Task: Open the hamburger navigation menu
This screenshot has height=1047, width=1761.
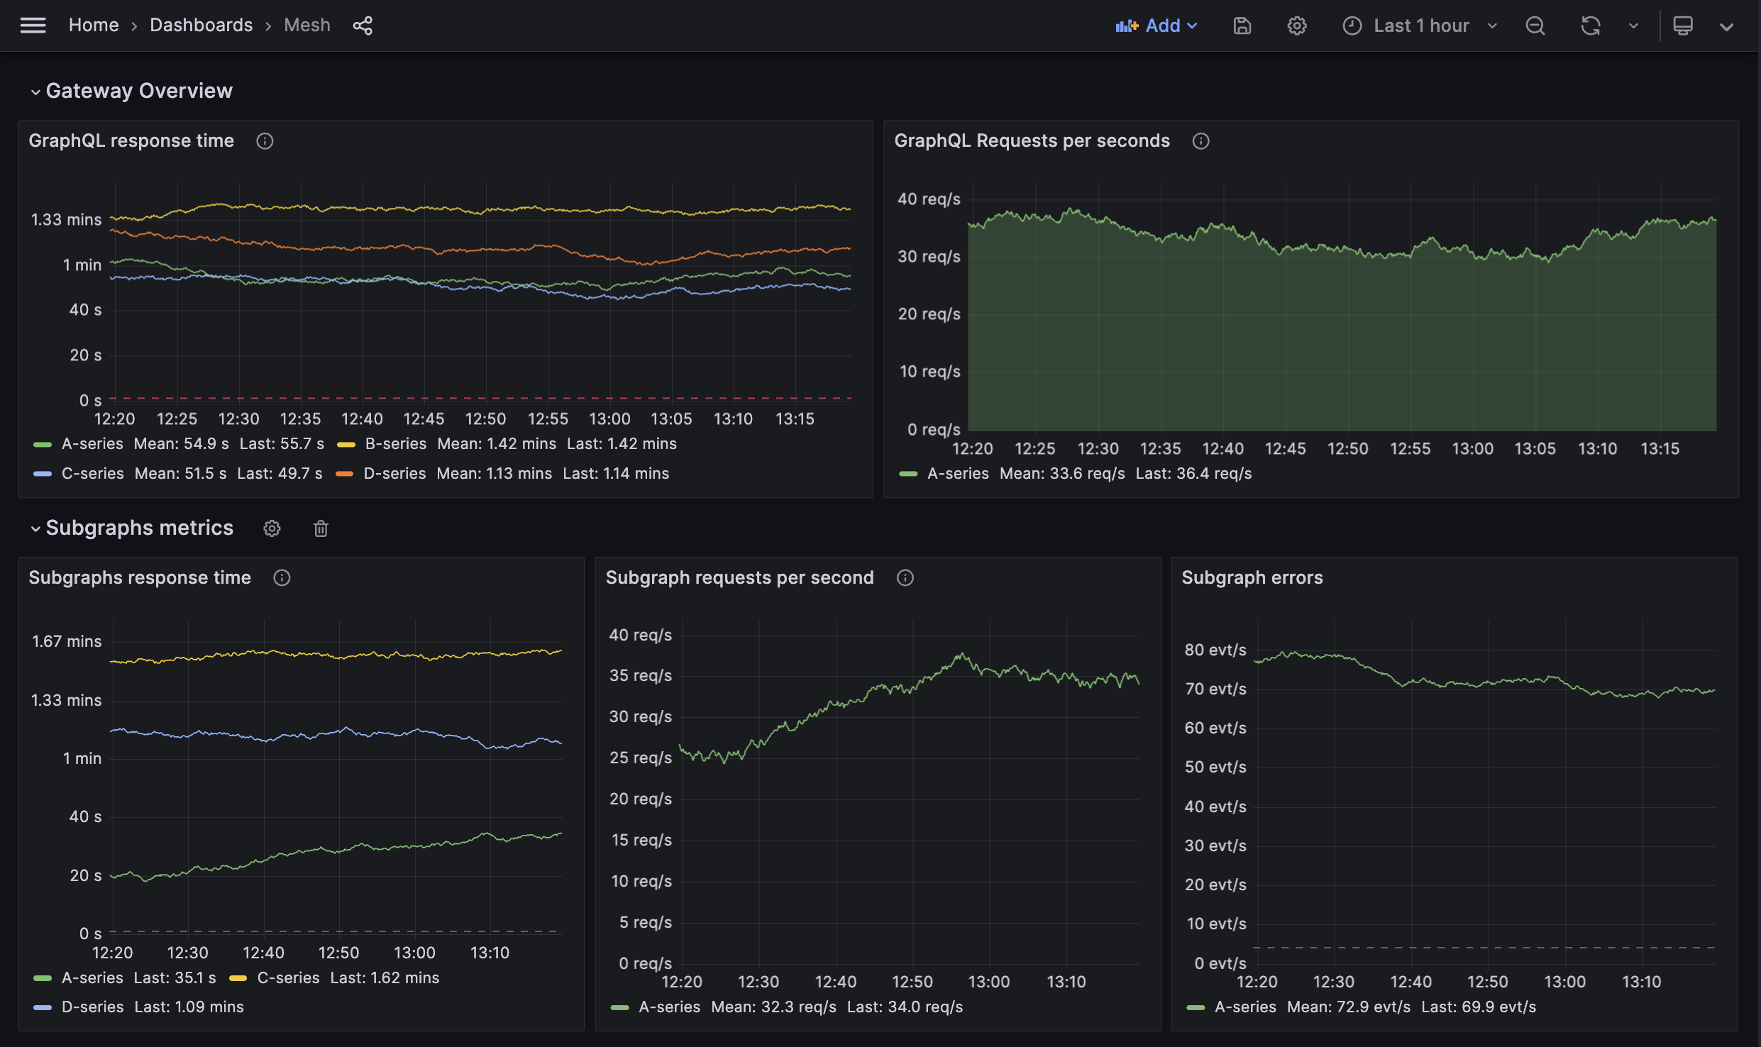Action: coord(33,26)
